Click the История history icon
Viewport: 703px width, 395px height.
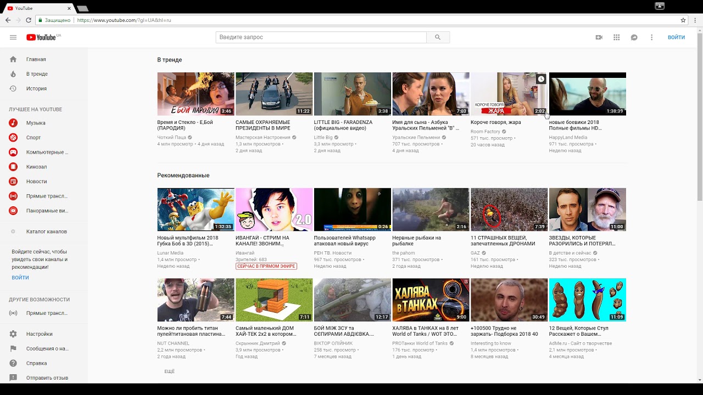13,88
